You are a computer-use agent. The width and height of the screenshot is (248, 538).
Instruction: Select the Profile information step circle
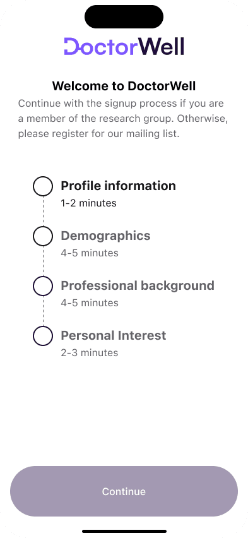point(43,186)
